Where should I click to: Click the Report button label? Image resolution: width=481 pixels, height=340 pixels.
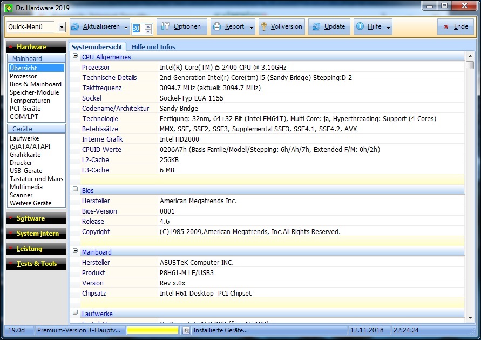(x=234, y=26)
